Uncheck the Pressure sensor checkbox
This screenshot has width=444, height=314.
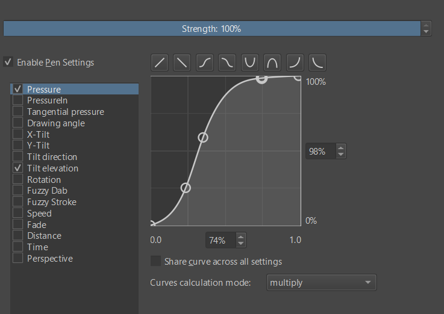[17, 90]
